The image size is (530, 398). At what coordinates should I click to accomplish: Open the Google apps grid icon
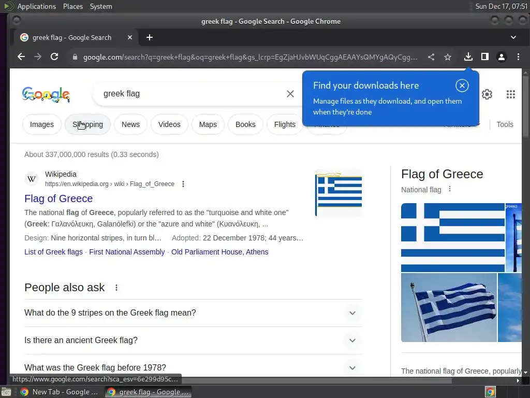511,94
